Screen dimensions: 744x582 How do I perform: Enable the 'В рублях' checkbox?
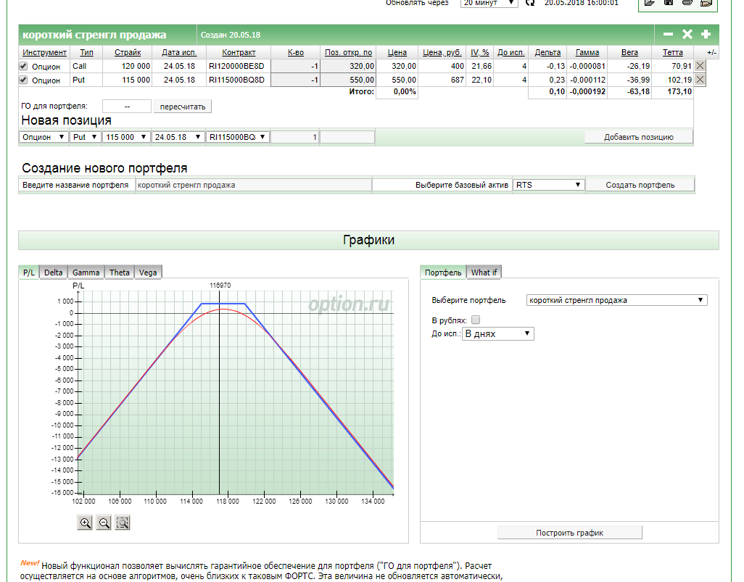(x=476, y=320)
